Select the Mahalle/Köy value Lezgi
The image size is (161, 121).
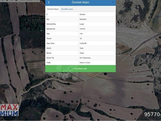point(82,24)
